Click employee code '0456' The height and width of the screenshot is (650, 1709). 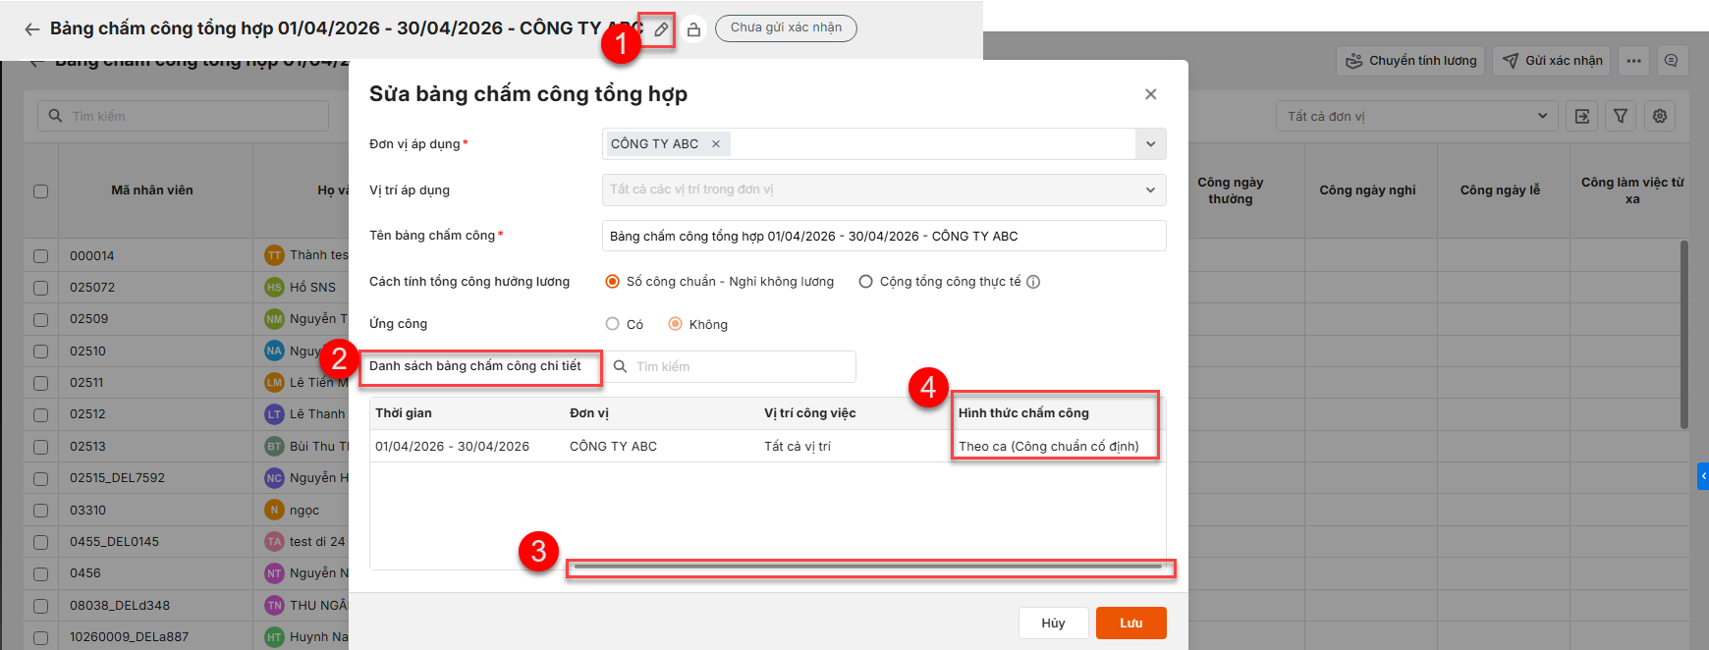click(85, 573)
